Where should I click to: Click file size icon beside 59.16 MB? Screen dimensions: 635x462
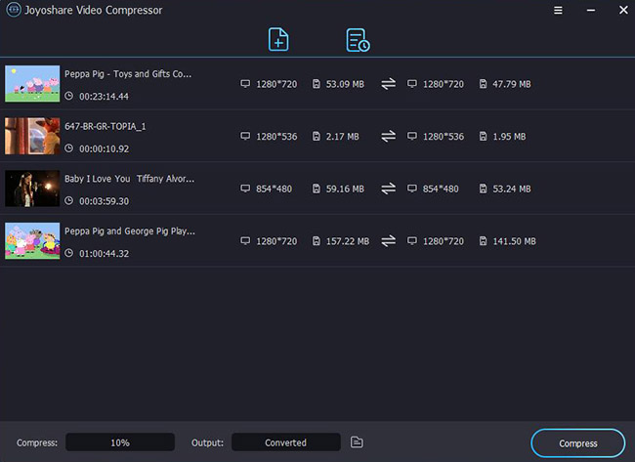(x=317, y=189)
